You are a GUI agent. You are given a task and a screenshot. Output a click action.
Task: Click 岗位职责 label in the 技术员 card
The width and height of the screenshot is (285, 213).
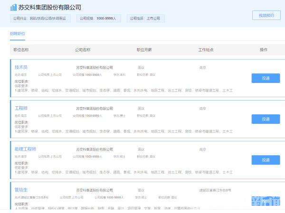(x=22, y=81)
